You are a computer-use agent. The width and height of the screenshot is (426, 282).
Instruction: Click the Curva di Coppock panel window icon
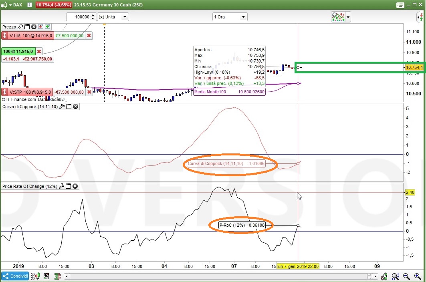click(x=69, y=107)
